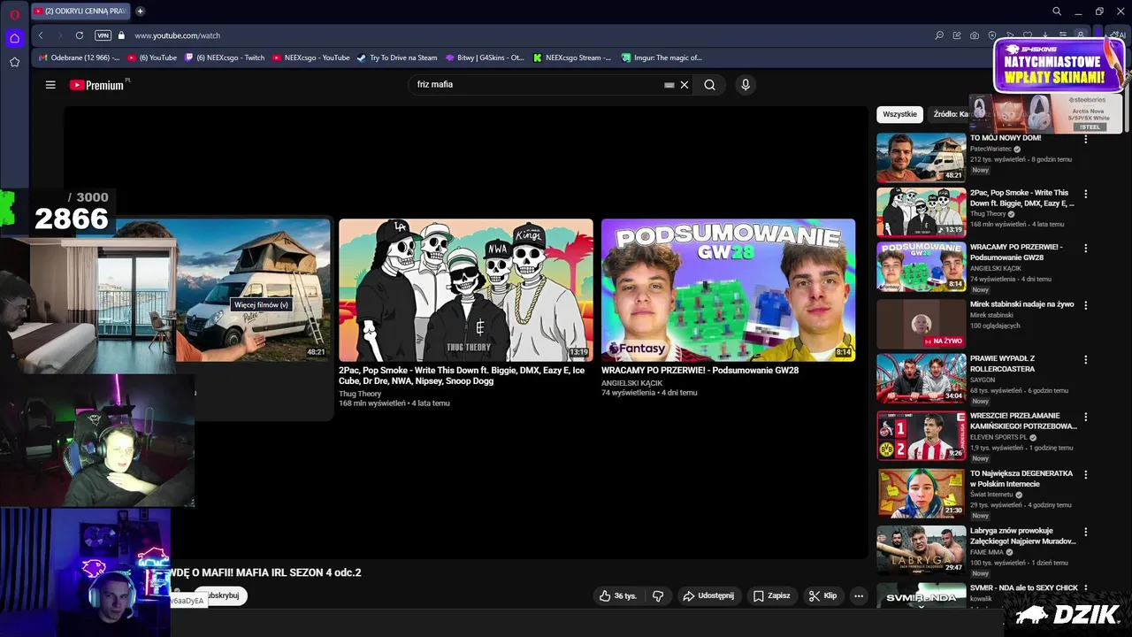
Task: Click Więcej filmów tooltip button
Action: (x=261, y=304)
